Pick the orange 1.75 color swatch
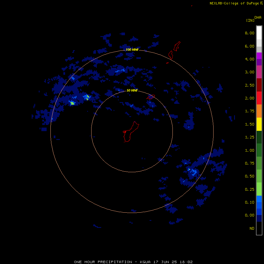This screenshot has width=264, height=264. pyautogui.click(x=259, y=111)
